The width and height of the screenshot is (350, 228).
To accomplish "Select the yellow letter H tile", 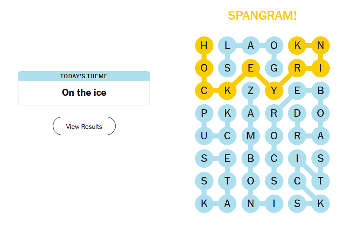I will pos(204,46).
